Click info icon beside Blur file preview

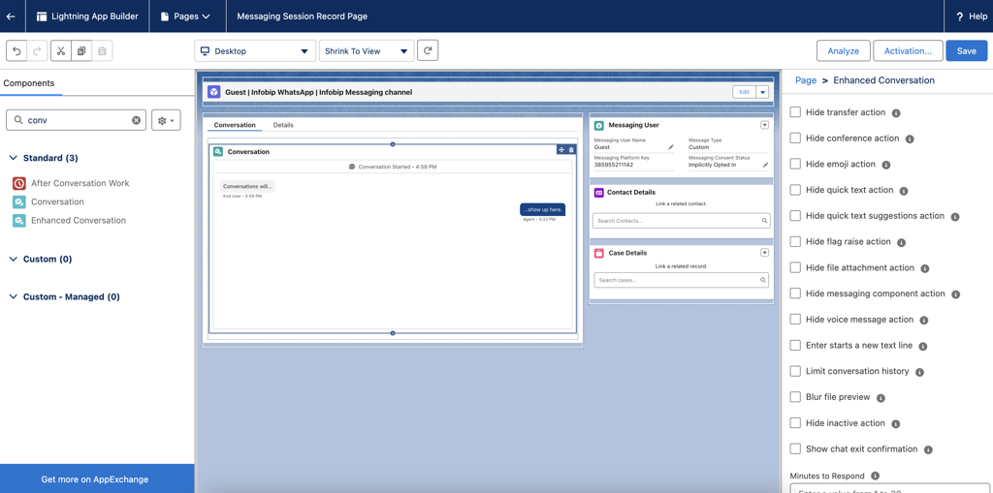coord(881,398)
